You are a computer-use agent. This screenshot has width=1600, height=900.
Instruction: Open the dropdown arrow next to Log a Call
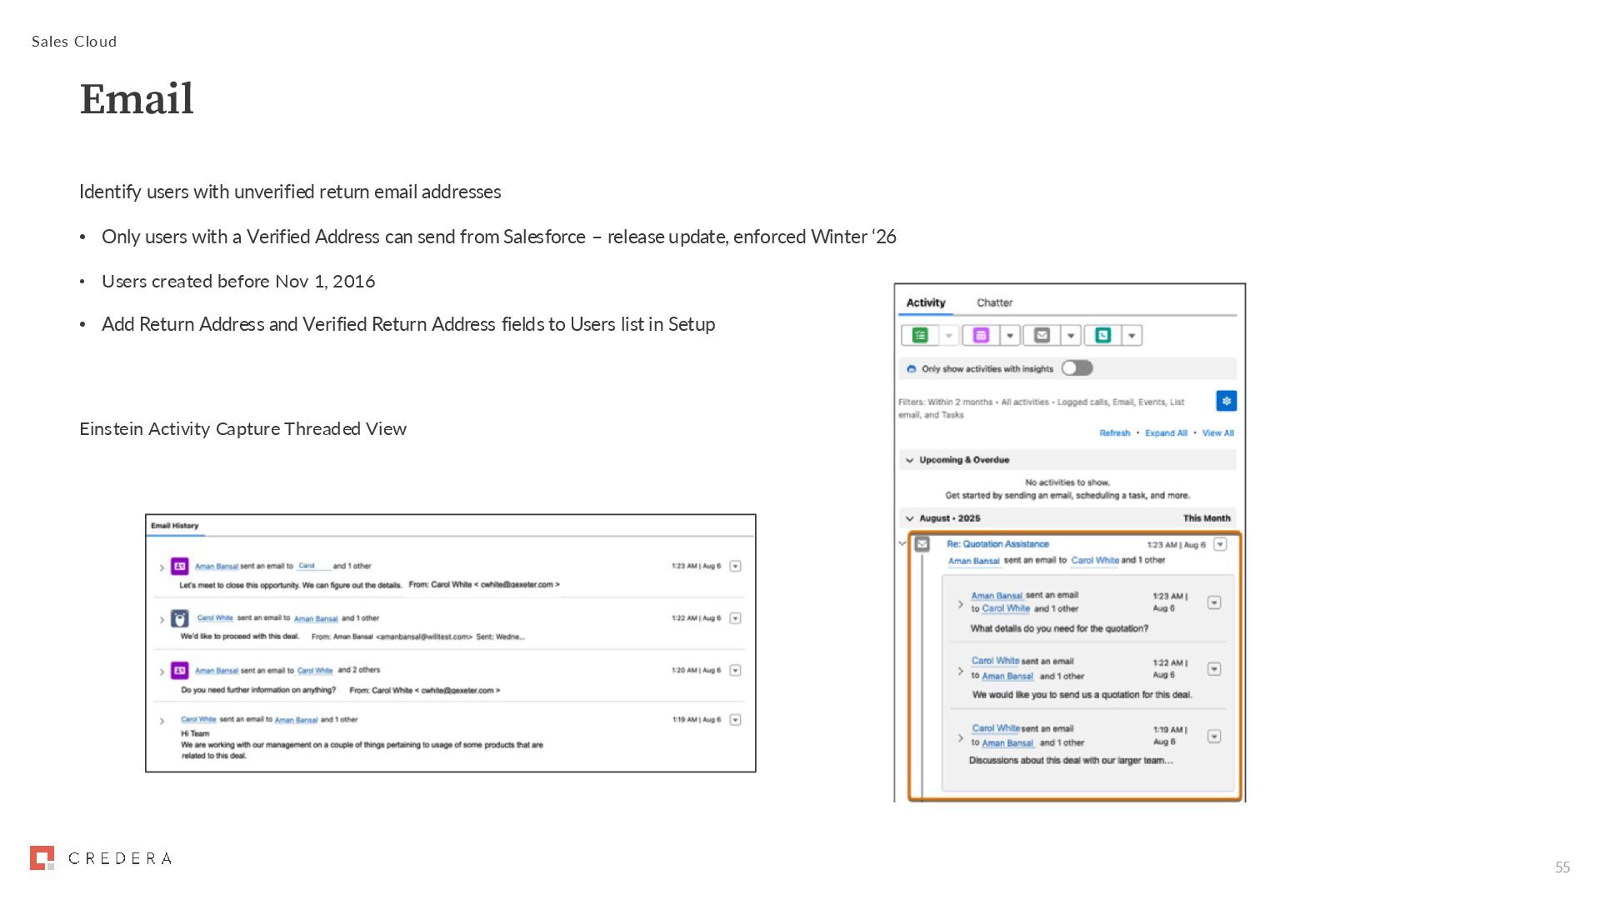pos(1132,336)
